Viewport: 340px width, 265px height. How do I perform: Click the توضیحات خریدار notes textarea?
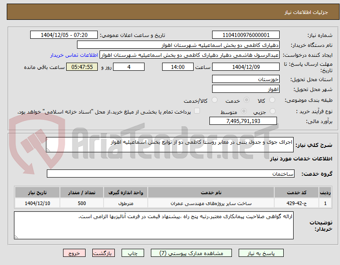pyautogui.click(x=154, y=225)
